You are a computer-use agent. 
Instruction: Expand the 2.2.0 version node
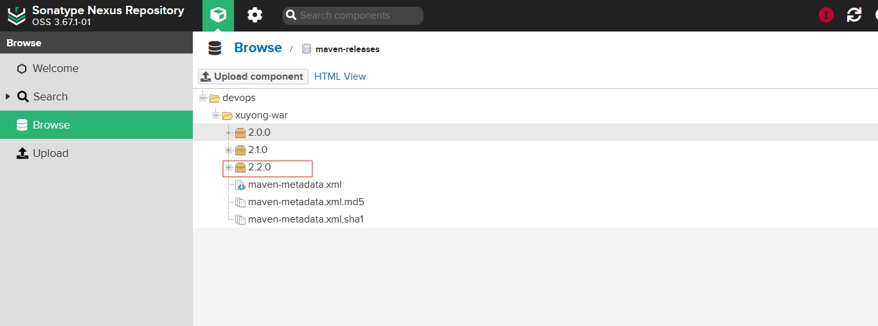pos(228,167)
